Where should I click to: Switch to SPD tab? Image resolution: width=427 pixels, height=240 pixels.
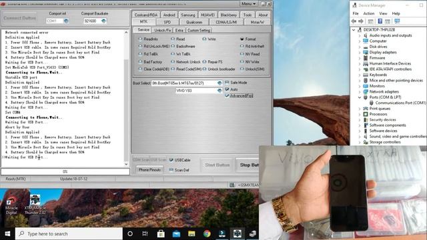167,22
